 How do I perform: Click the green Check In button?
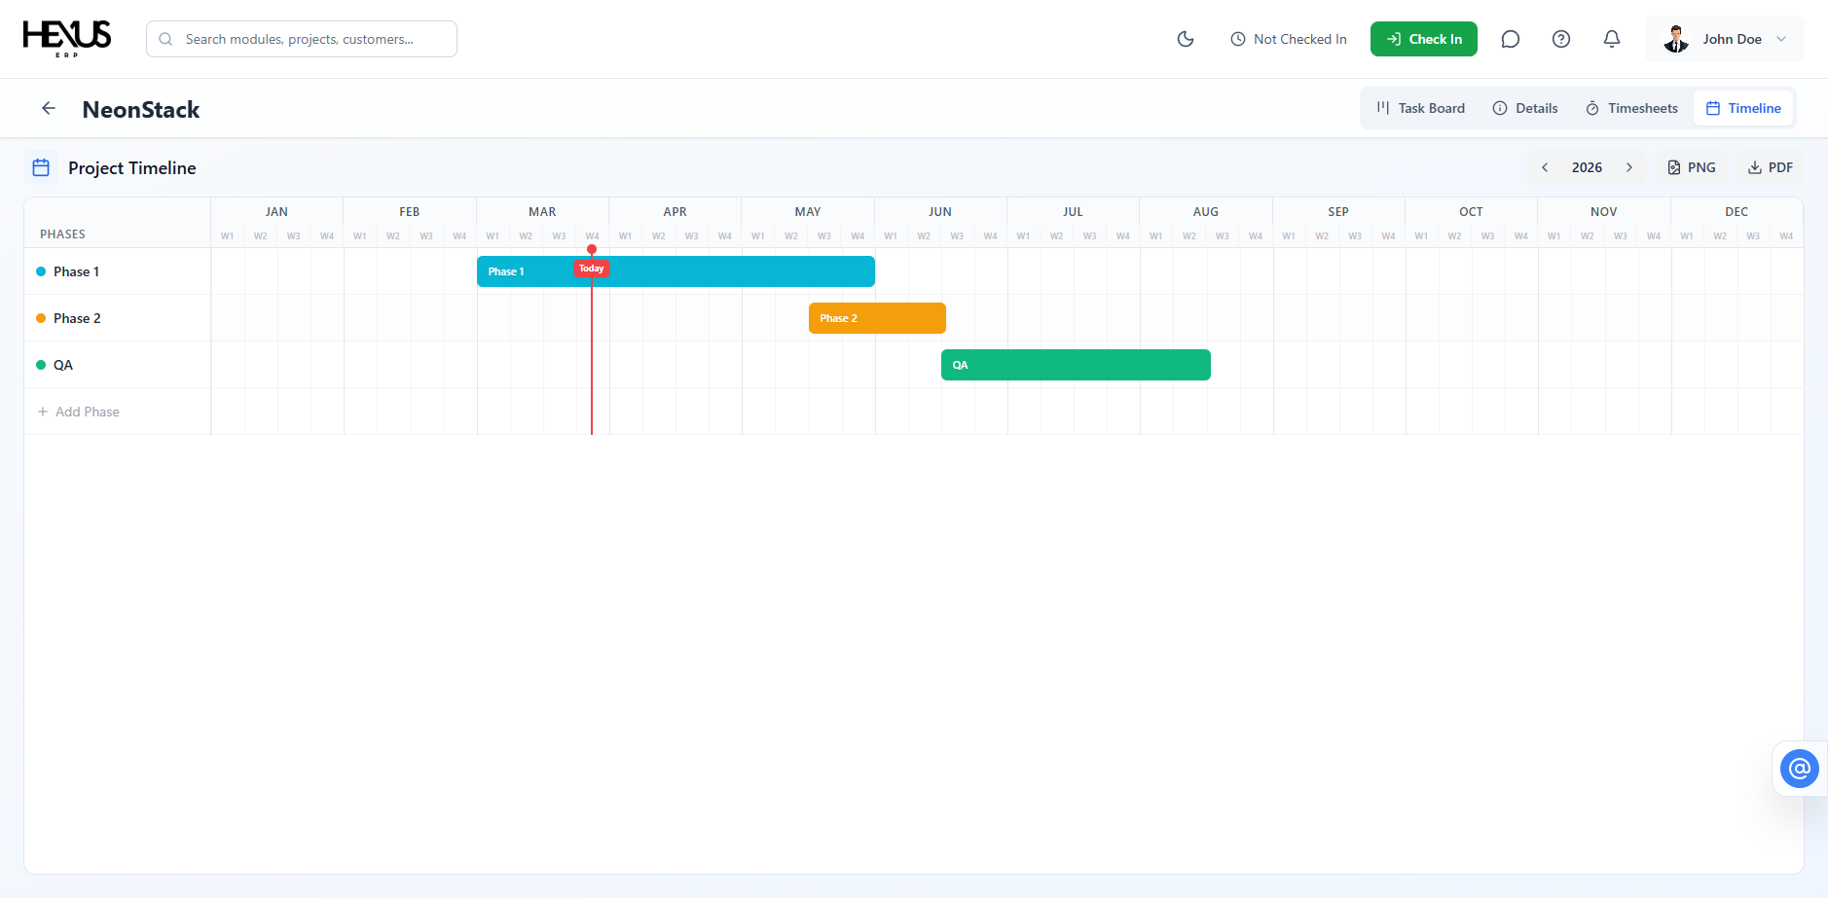click(x=1424, y=39)
